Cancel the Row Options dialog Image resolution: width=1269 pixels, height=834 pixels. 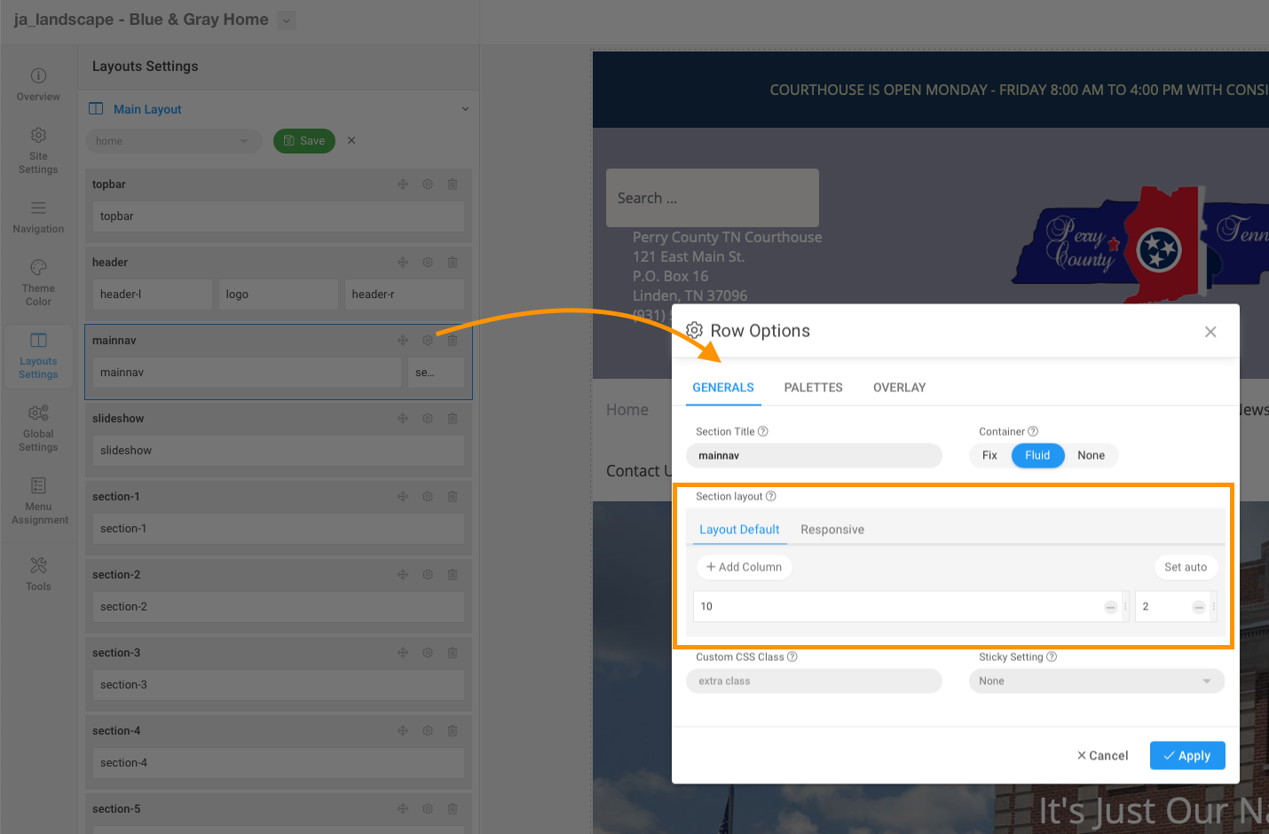click(1102, 756)
